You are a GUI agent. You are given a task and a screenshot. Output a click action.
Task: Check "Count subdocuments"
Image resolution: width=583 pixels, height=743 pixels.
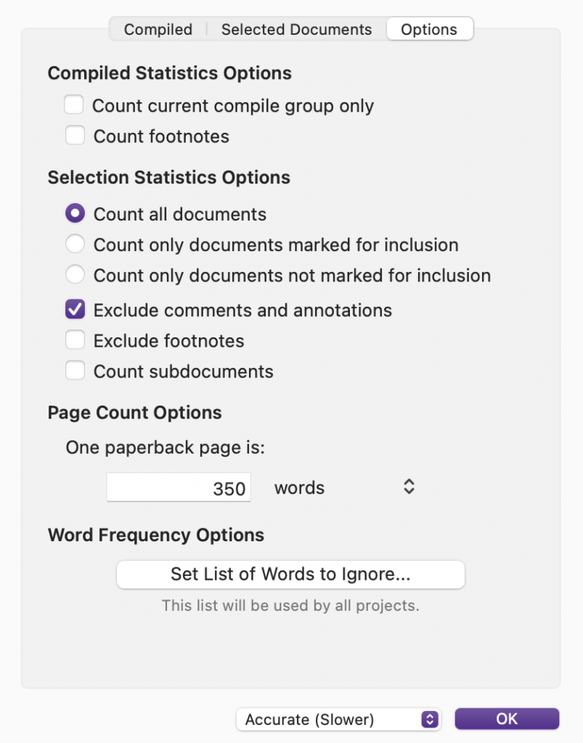(x=75, y=371)
